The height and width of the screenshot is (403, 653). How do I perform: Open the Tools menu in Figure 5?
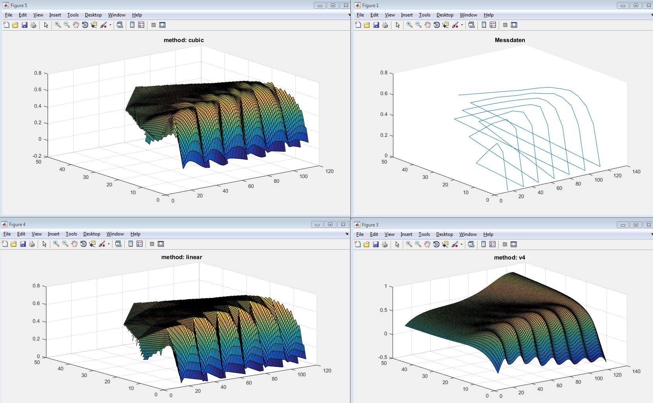pyautogui.click(x=73, y=15)
